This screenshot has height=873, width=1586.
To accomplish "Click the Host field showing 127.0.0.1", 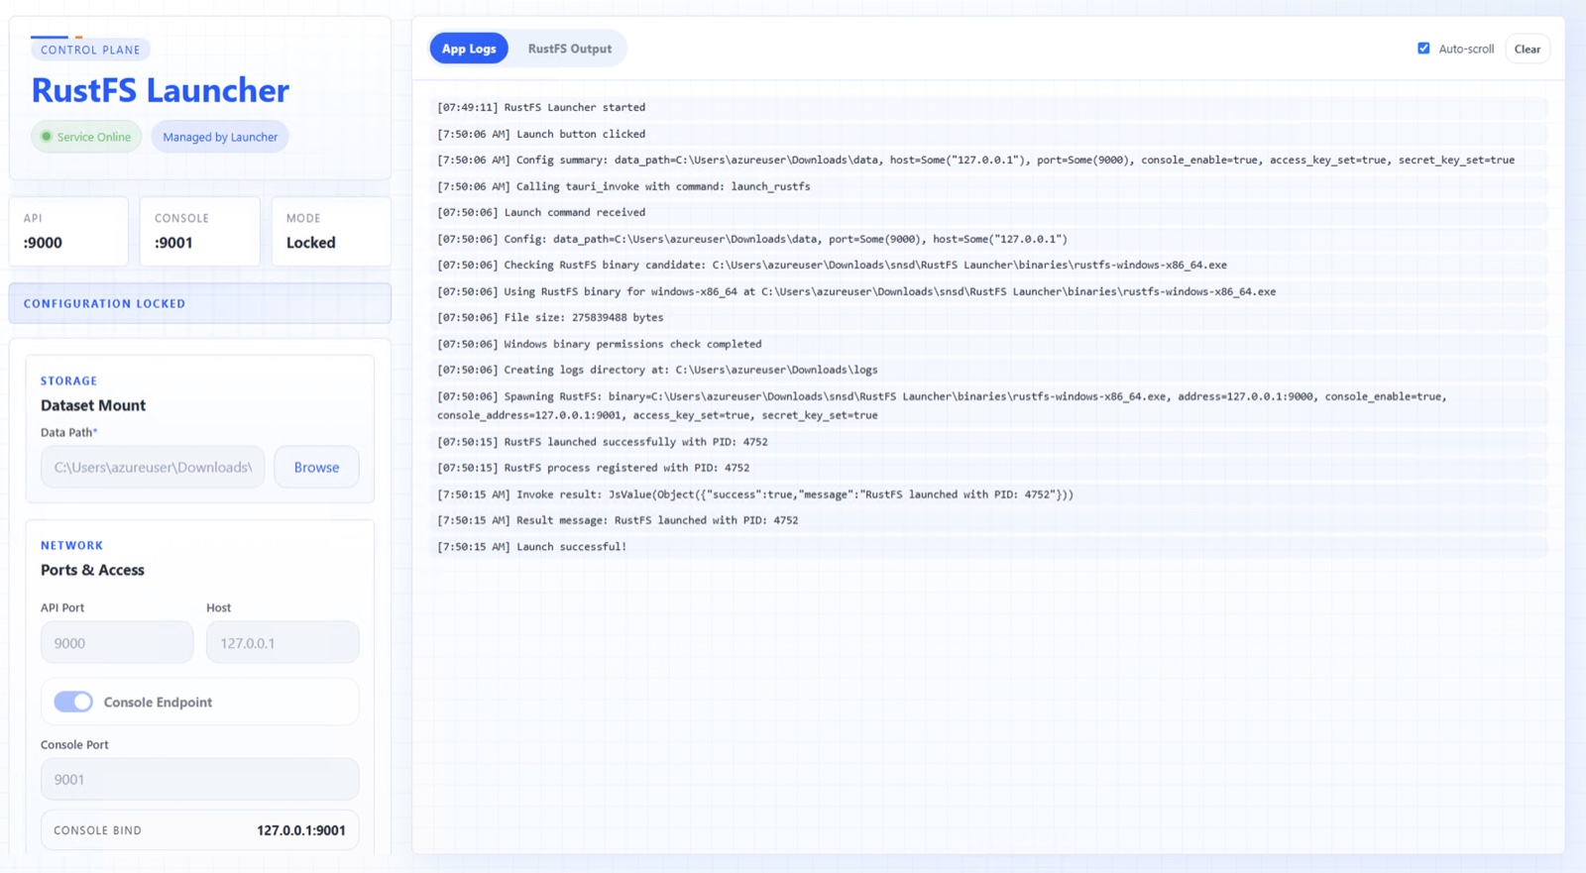I will (x=283, y=642).
